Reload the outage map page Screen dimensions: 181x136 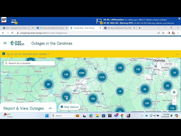point(12,33)
